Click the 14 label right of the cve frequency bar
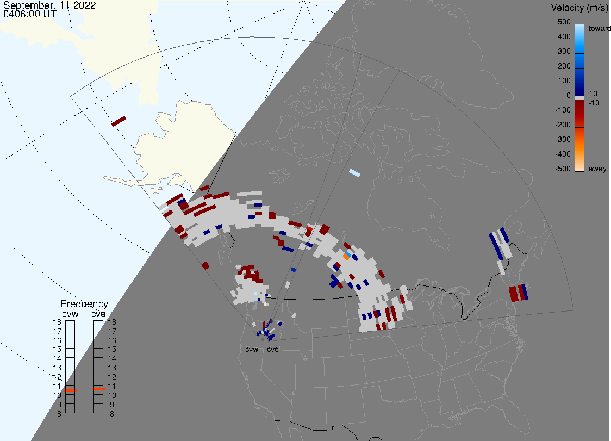611x441 pixels. pos(112,359)
